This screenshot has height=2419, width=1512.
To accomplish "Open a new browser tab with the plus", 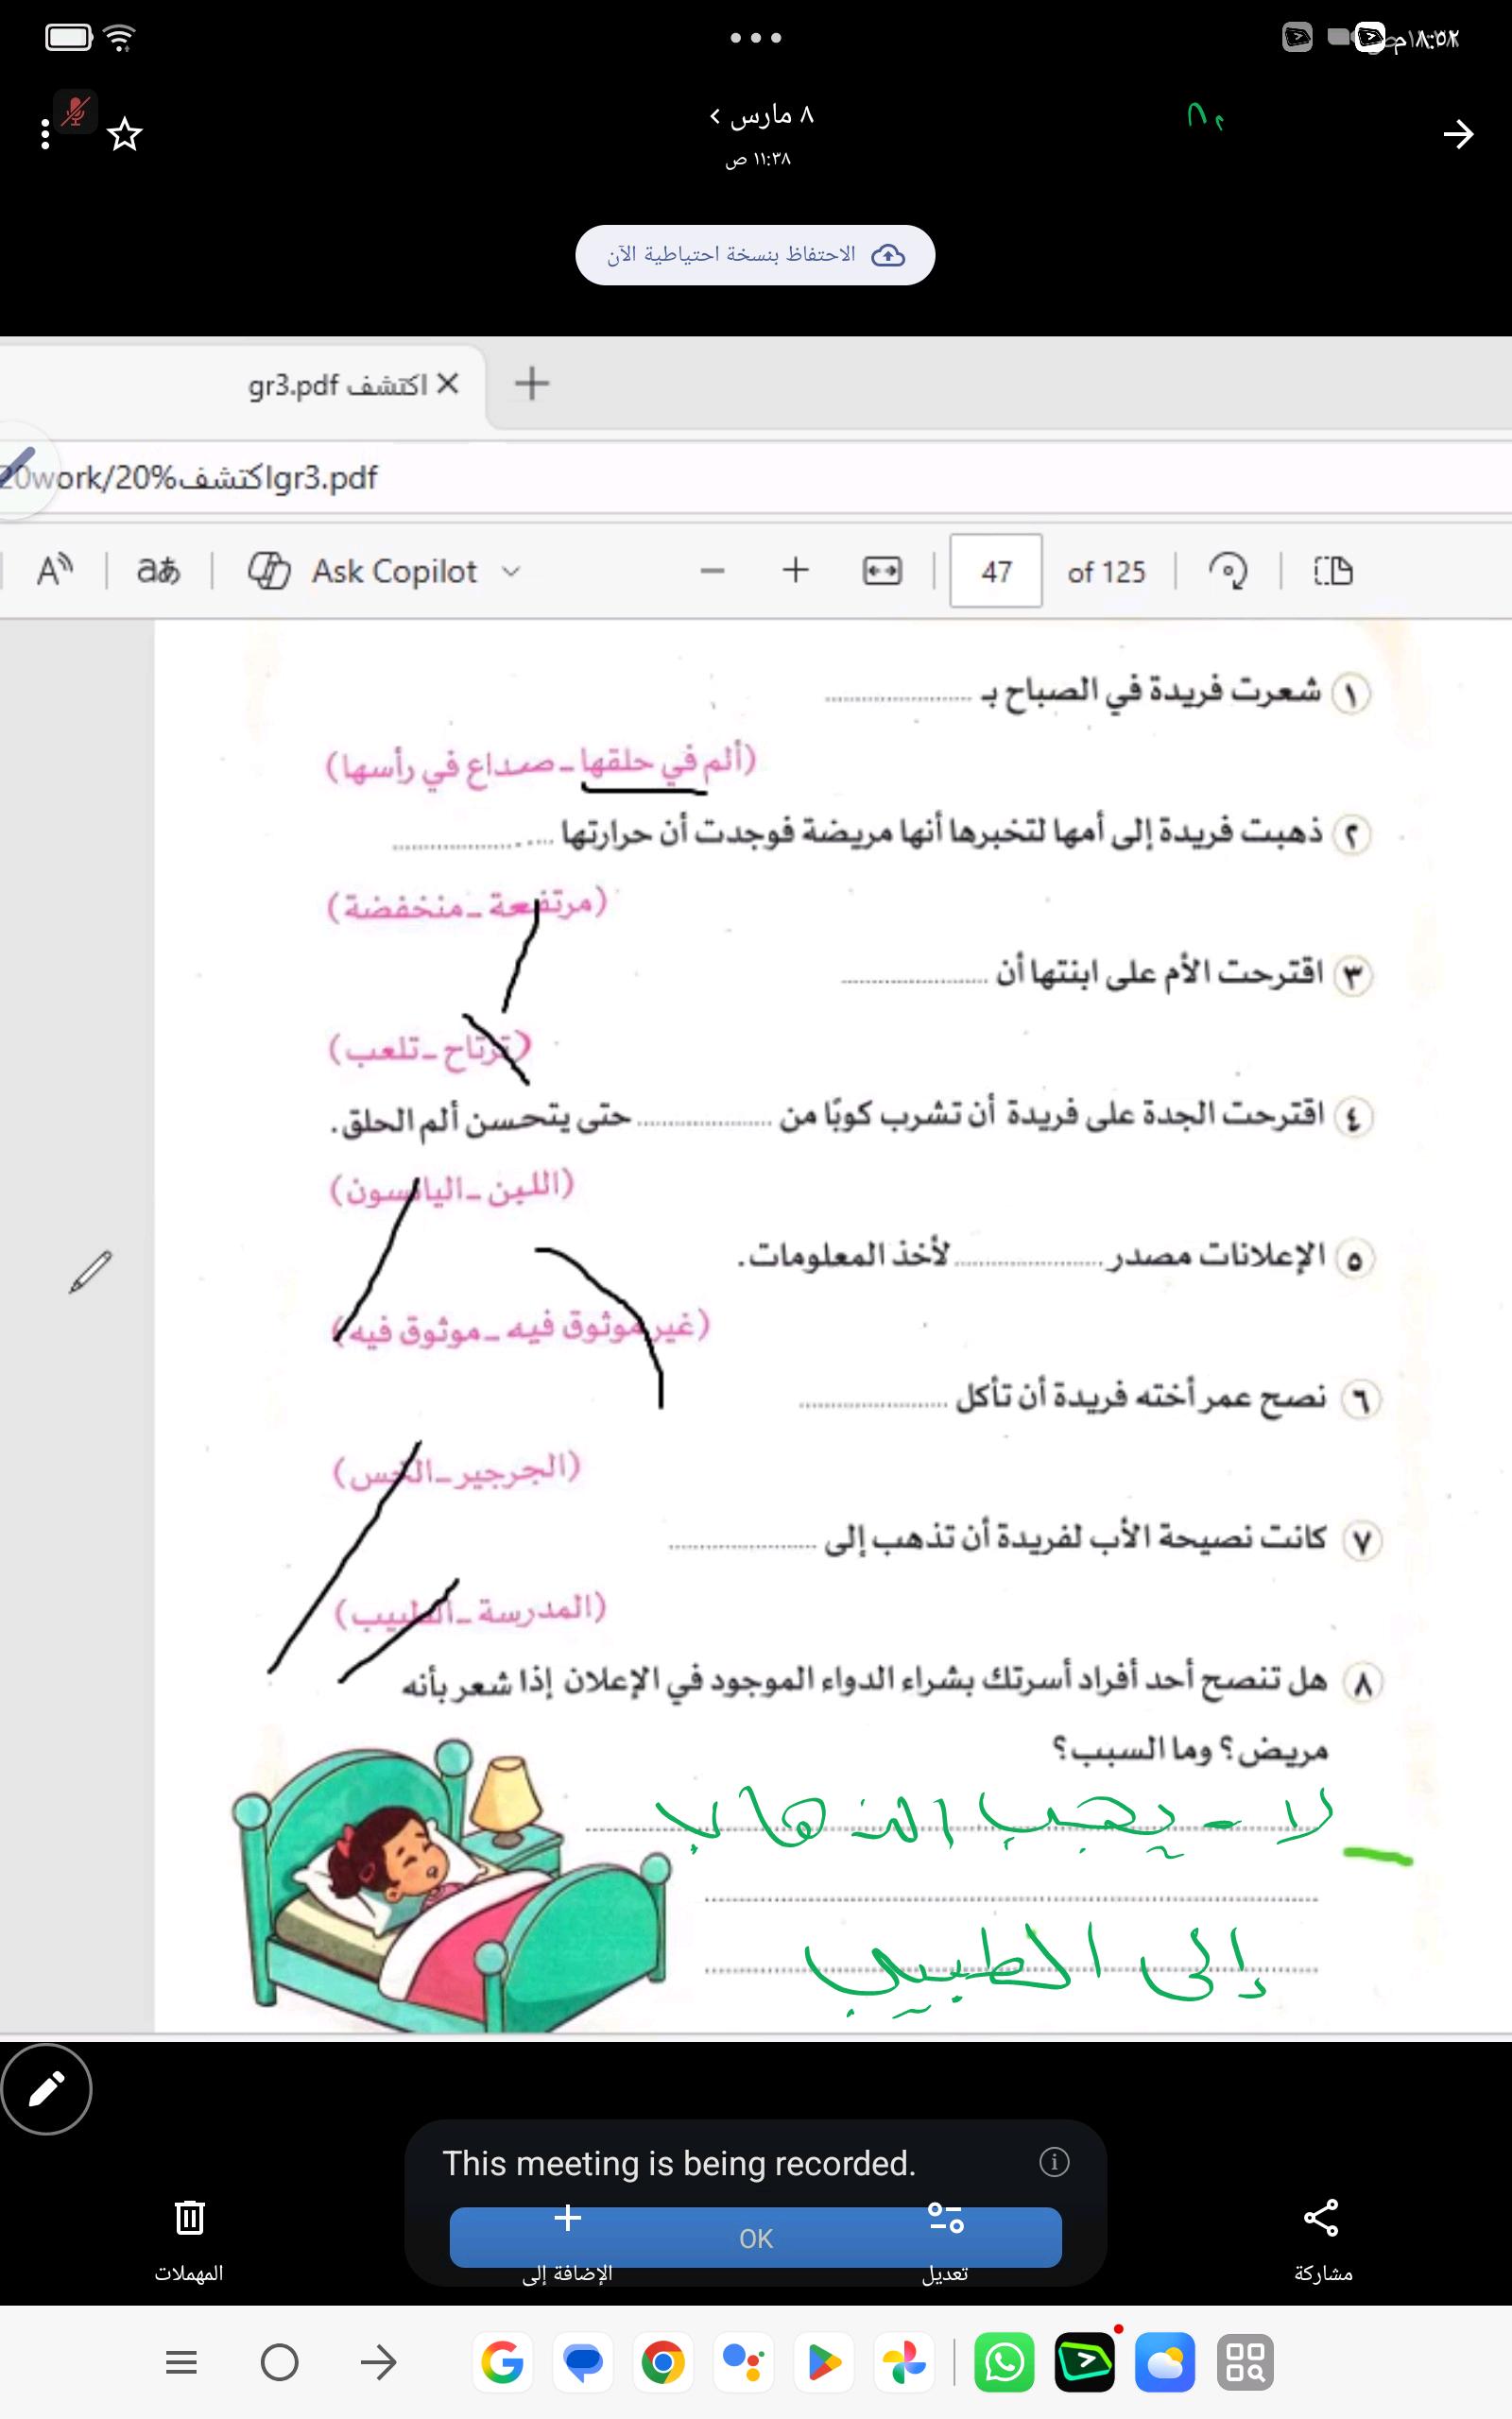I will [532, 383].
